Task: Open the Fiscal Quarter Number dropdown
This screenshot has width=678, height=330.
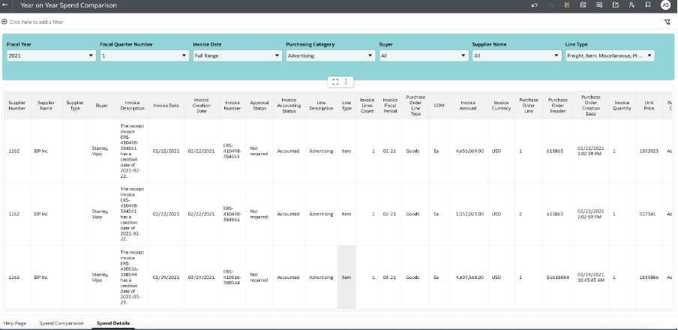Action: point(145,55)
